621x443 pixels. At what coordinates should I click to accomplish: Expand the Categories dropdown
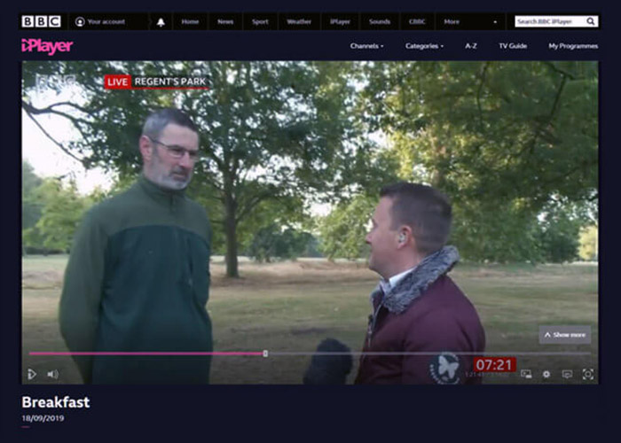click(x=424, y=46)
